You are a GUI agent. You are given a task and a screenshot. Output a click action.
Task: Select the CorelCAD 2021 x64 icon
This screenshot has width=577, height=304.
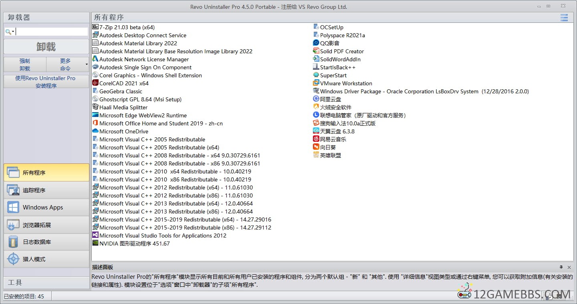[95, 83]
